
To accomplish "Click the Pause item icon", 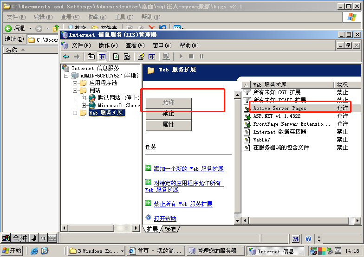I will pyautogui.click(x=201, y=57).
